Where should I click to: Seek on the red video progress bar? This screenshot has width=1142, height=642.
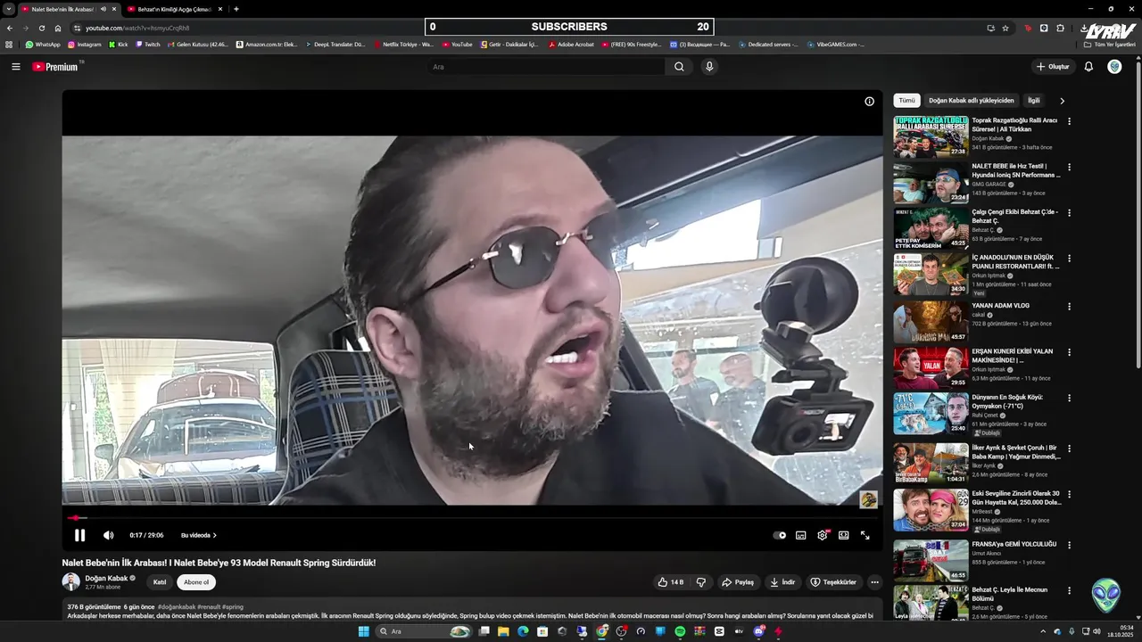472,518
